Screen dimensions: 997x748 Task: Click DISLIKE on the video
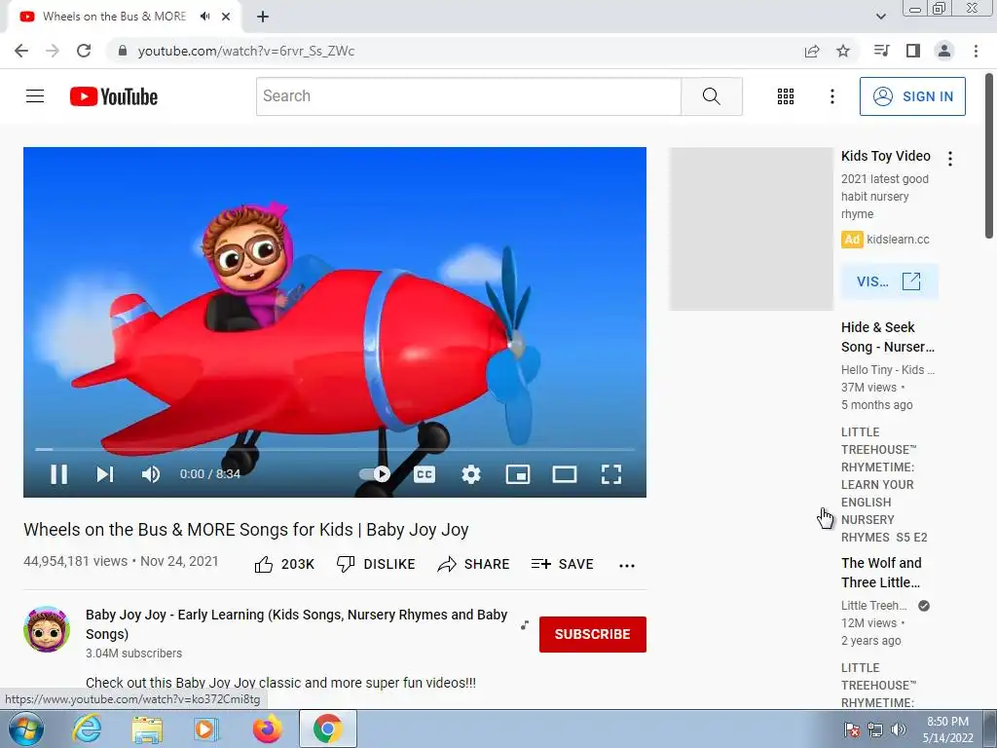coord(376,564)
